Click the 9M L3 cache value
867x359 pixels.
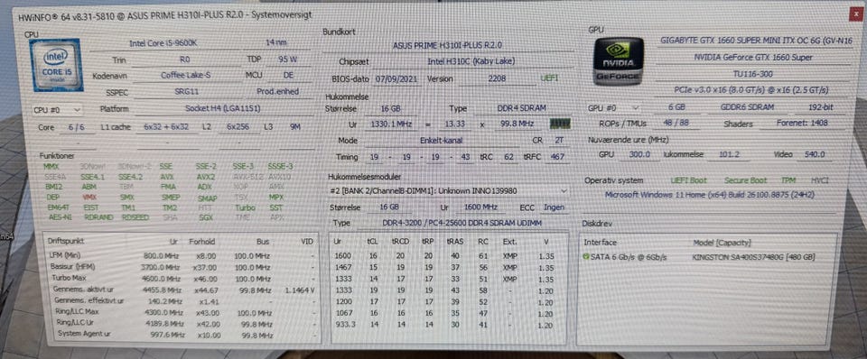[294, 127]
